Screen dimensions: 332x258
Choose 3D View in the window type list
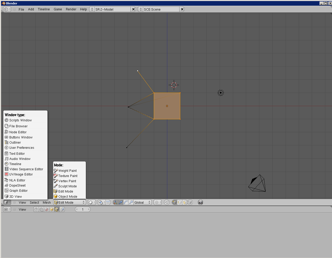click(x=25, y=197)
